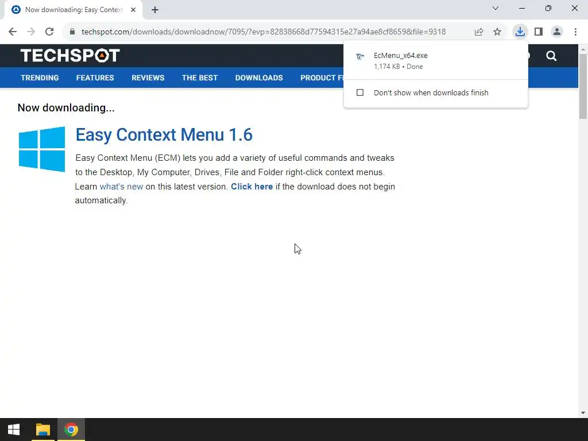Click the vertical scrollbar thumb
The height and width of the screenshot is (441, 588).
[x=583, y=86]
